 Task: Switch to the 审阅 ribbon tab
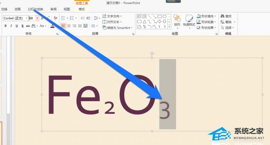click(53, 9)
